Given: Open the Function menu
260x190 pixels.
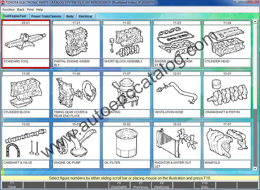Looking at the screenshot, I should click(x=9, y=9).
